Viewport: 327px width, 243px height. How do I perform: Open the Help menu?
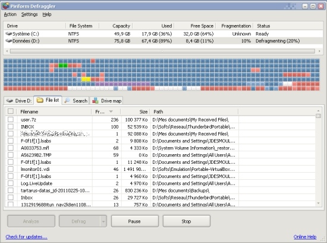(x=47, y=14)
